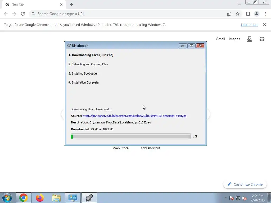This screenshot has height=203, width=271.
Task: Click the '29 MB of 1892 MB' downloaded value
Action: tap(102, 129)
